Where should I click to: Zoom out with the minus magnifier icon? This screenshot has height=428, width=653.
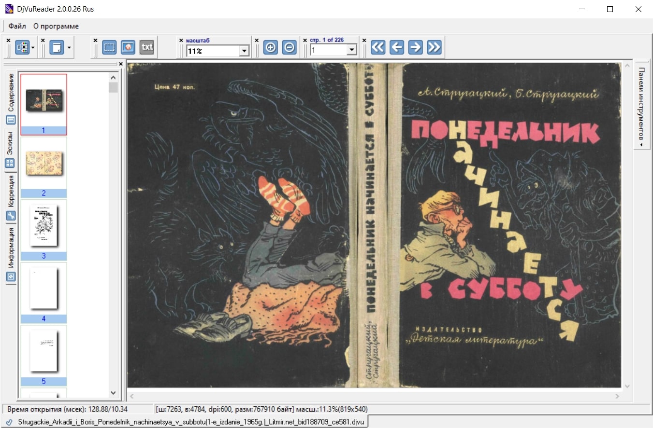coord(289,47)
